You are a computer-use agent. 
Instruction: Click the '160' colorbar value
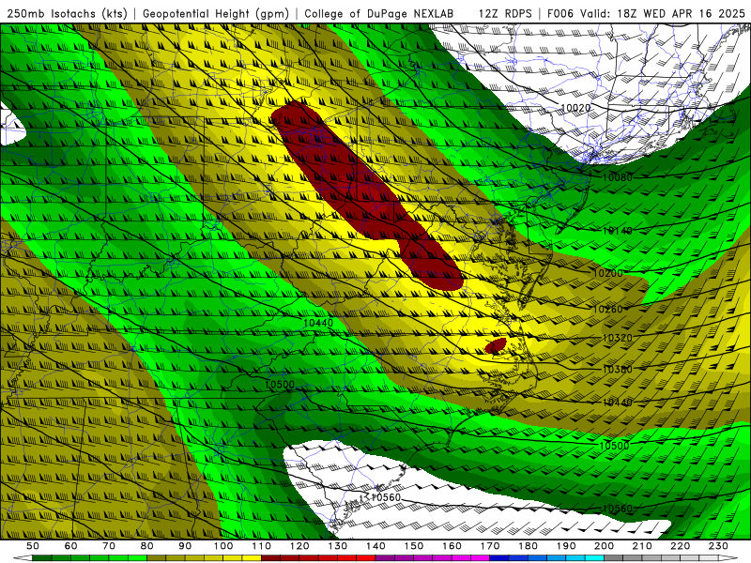[452, 546]
